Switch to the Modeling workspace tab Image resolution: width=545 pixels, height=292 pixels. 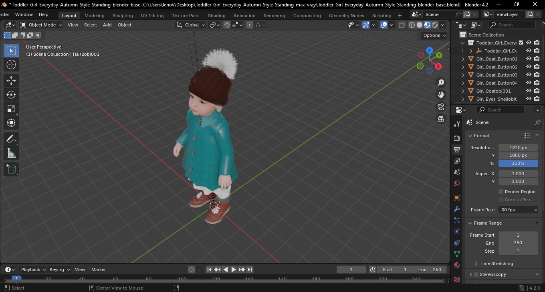[94, 16]
